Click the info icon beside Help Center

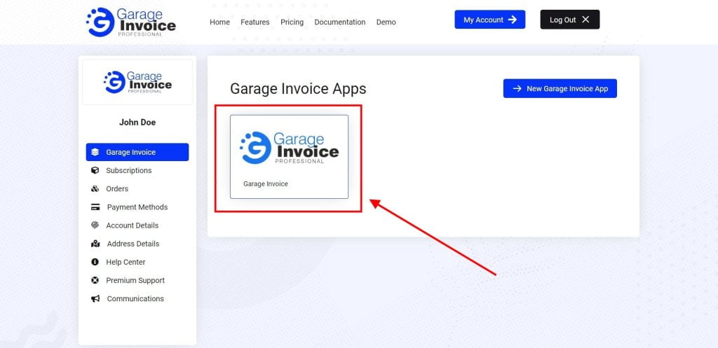(x=95, y=262)
